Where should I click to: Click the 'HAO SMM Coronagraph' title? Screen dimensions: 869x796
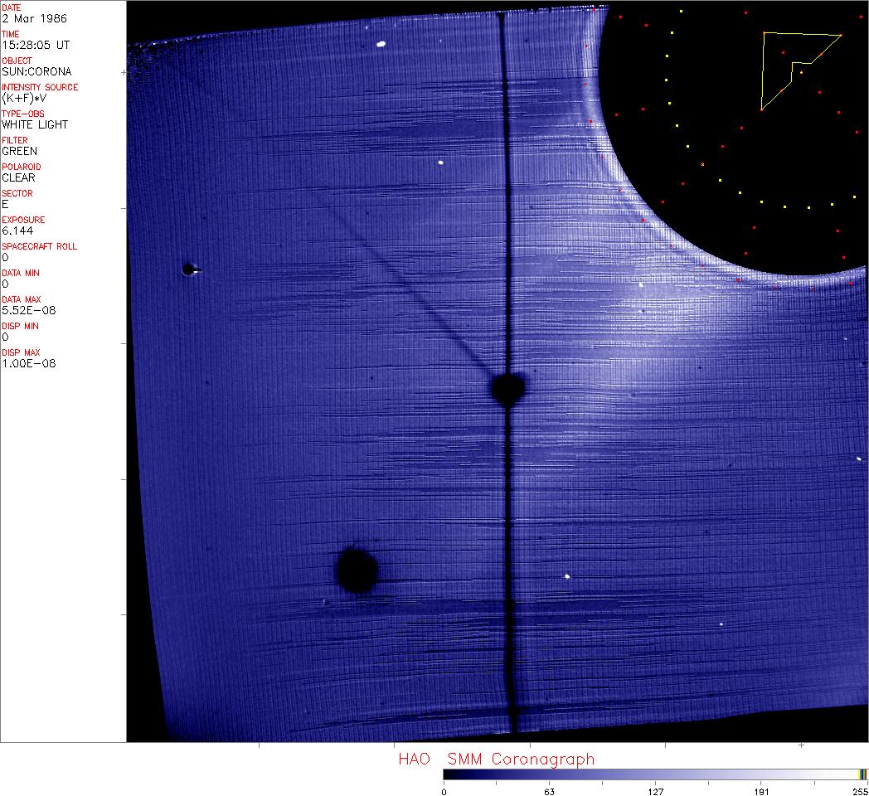click(x=497, y=759)
